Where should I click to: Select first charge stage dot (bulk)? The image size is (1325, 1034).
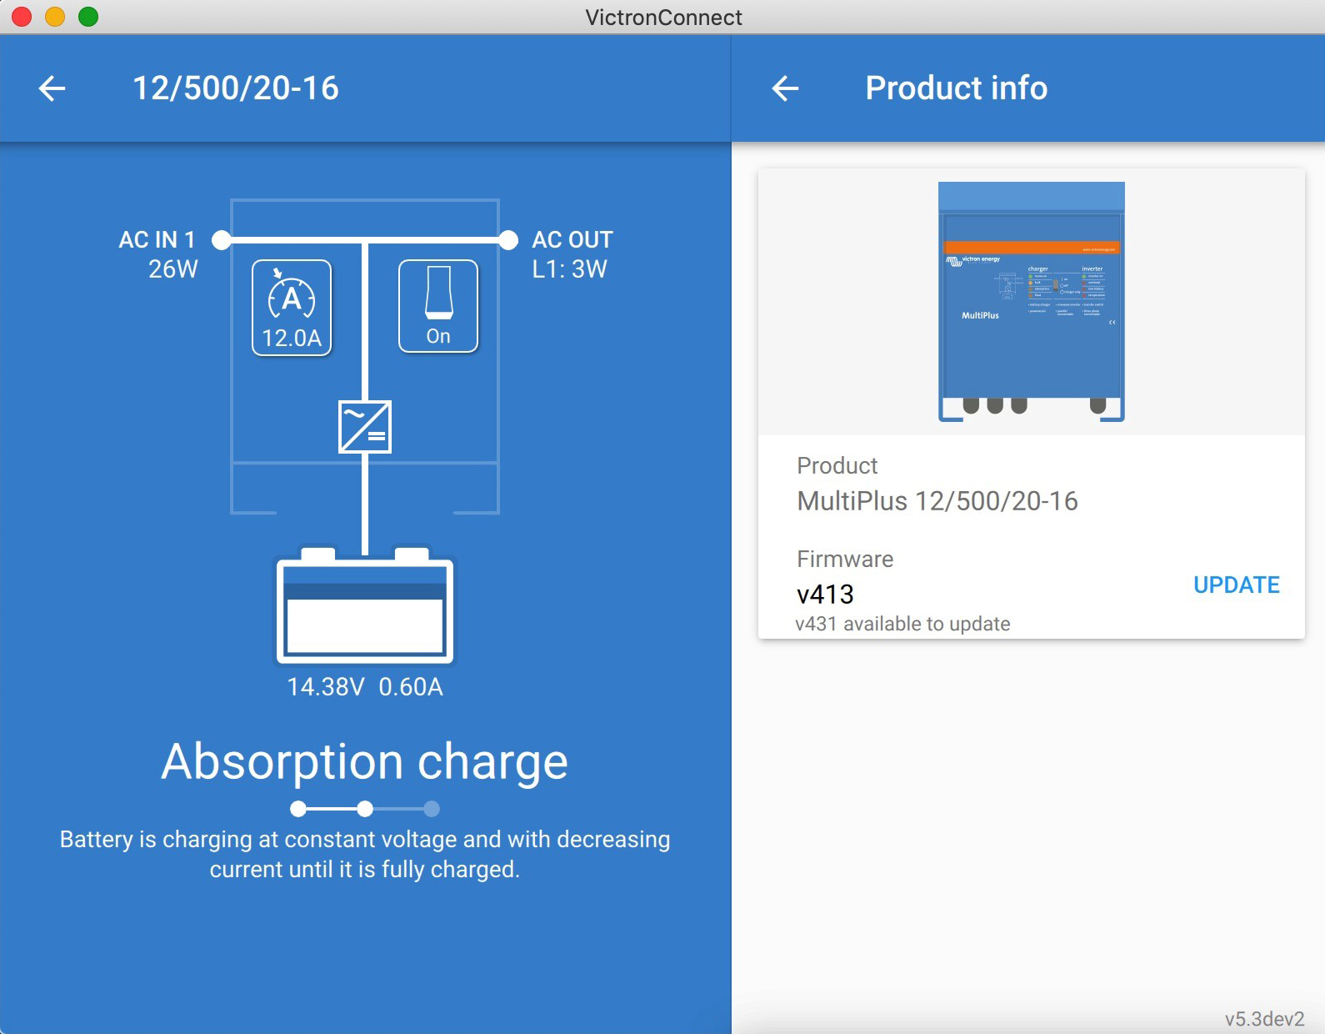pos(298,808)
